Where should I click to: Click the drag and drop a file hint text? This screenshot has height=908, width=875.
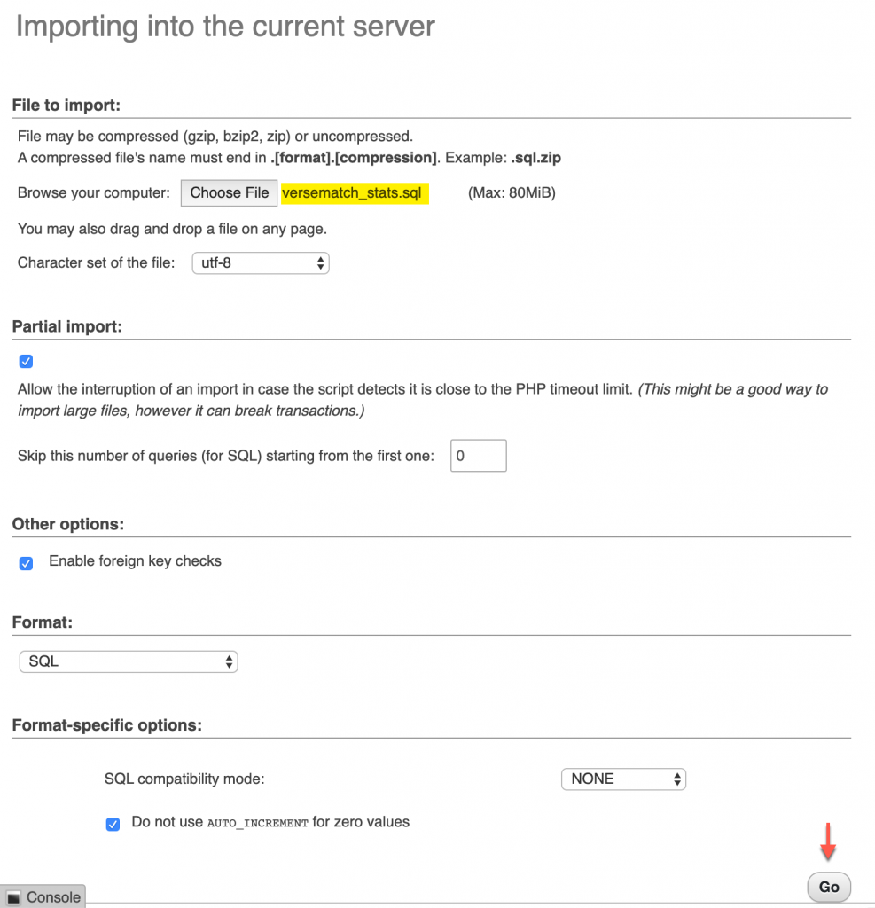[172, 229]
